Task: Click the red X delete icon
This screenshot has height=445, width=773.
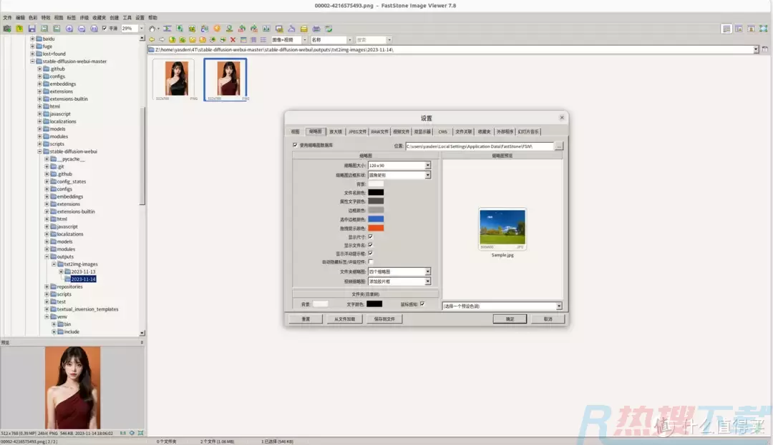Action: click(233, 40)
